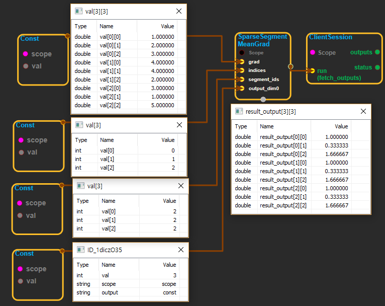The image size is (385, 306).
Task: Click the output value field in ID_1diczO35
Action: (169, 292)
